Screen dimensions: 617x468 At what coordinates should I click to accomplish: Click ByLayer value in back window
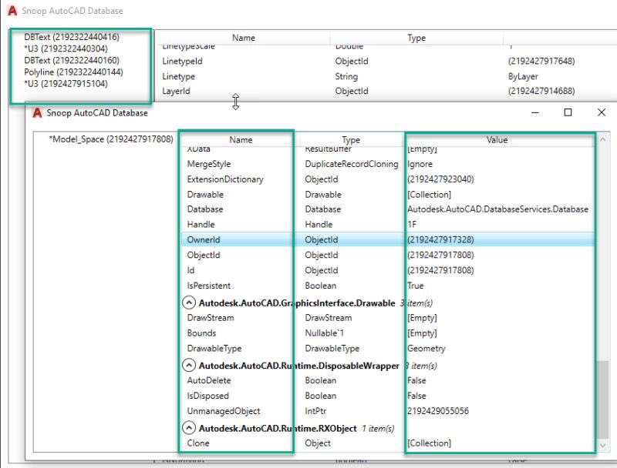point(523,76)
